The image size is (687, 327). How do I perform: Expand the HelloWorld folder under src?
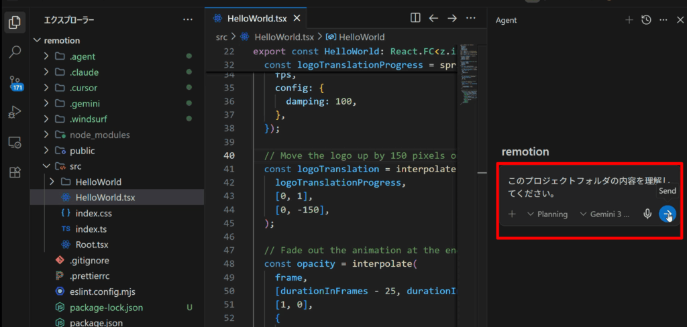point(53,182)
